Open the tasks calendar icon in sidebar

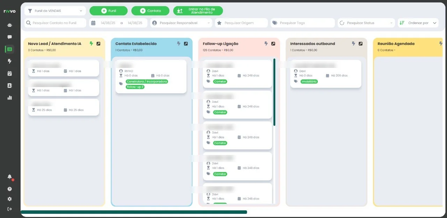pos(9,73)
